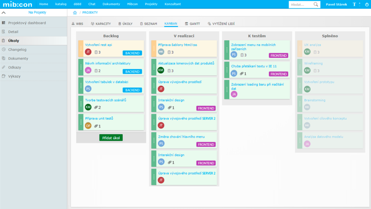Open Chyba přetékání textu v IE 11 task
The width and height of the screenshot is (371, 209).
254,66
